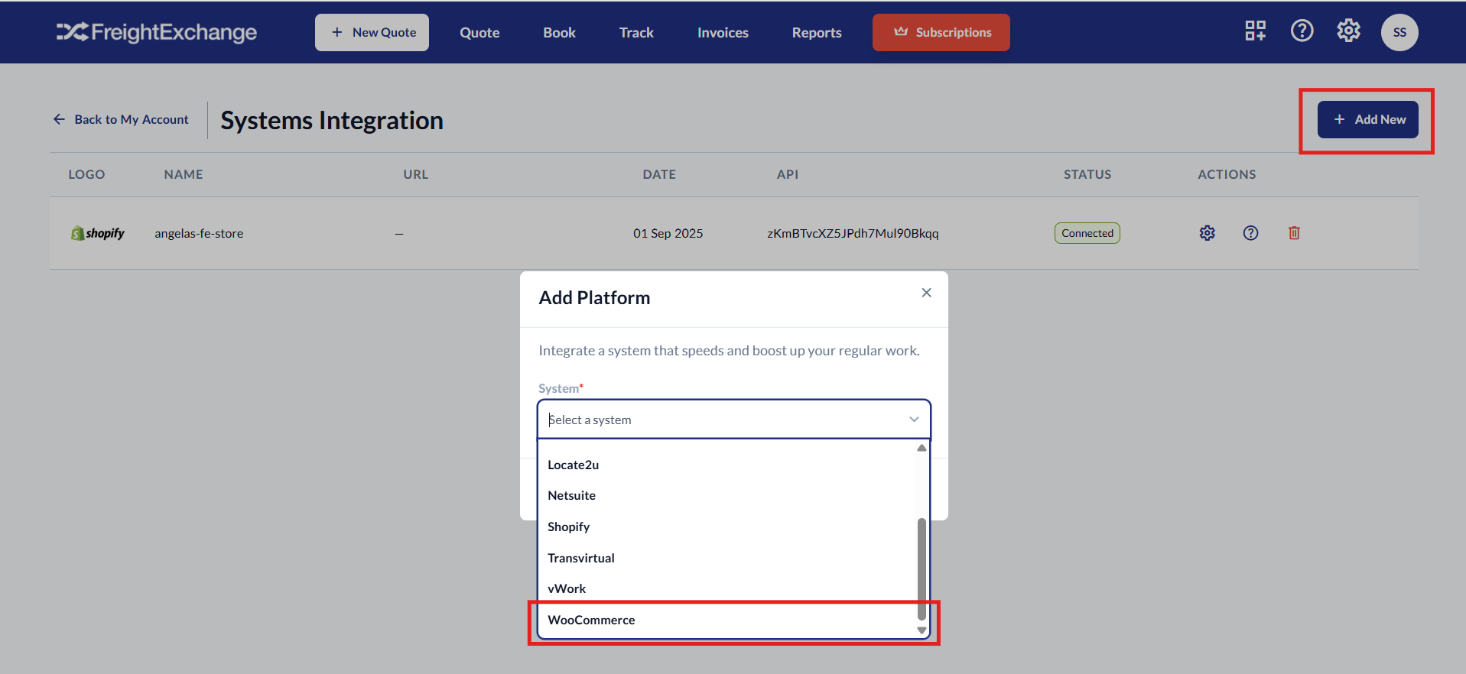This screenshot has height=674, width=1466.
Task: Open the settings gear in top navigation
Action: (1348, 31)
